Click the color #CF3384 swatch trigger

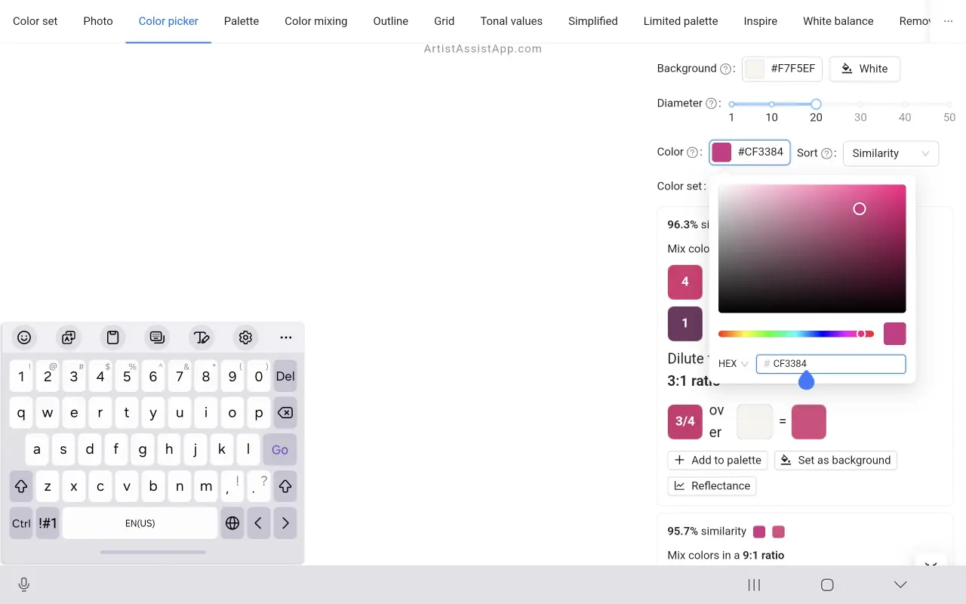(749, 153)
